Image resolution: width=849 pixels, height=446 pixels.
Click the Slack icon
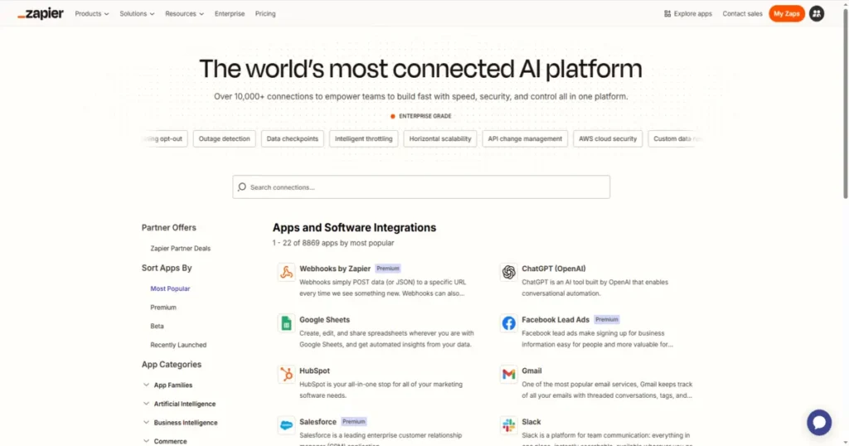(508, 425)
